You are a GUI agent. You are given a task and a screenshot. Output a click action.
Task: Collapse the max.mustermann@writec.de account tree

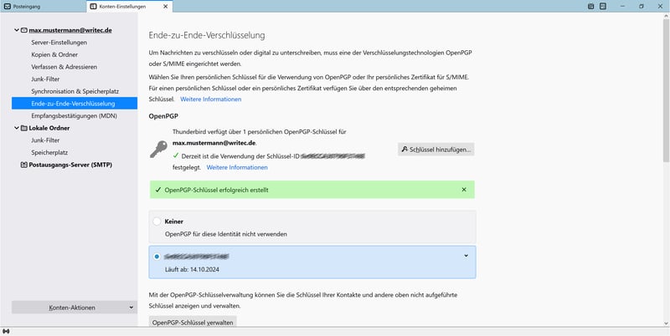point(16,30)
